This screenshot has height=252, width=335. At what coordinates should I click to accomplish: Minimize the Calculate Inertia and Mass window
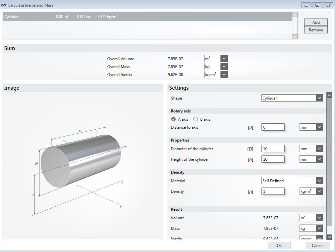pos(307,5)
